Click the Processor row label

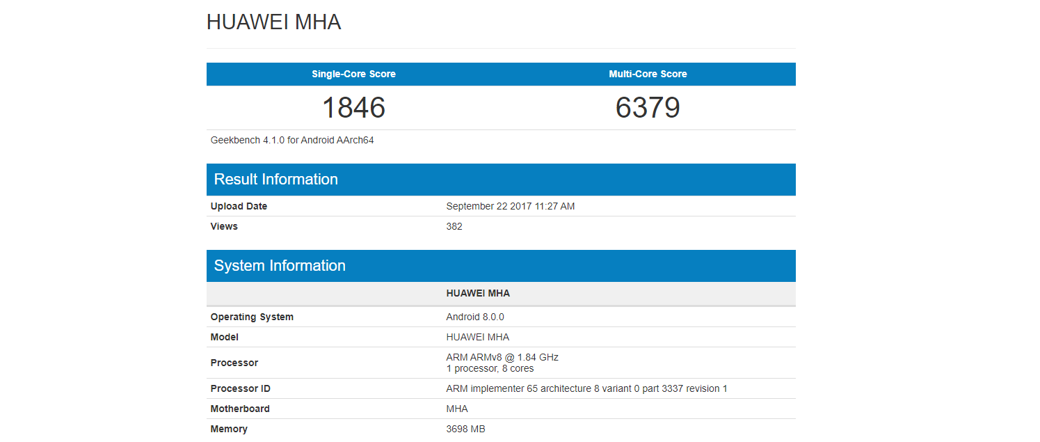point(234,363)
